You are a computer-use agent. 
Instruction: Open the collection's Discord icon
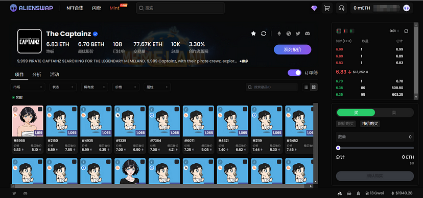point(307,34)
